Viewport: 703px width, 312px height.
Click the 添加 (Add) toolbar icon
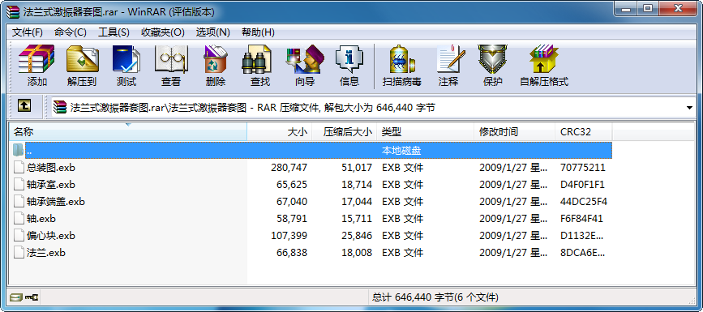pos(36,66)
